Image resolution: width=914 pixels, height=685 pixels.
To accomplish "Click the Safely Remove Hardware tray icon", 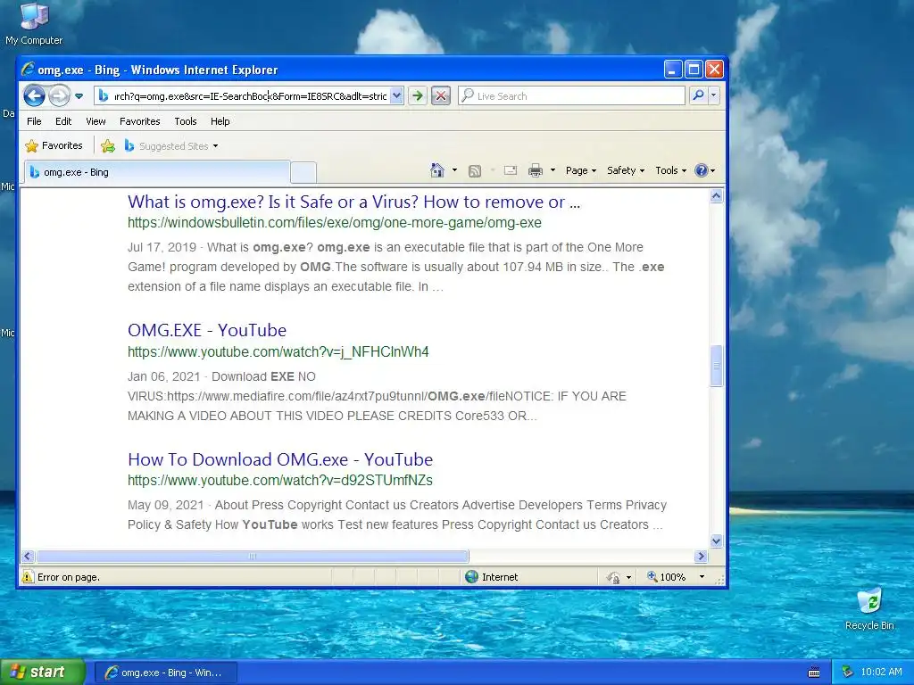I will click(x=847, y=673).
